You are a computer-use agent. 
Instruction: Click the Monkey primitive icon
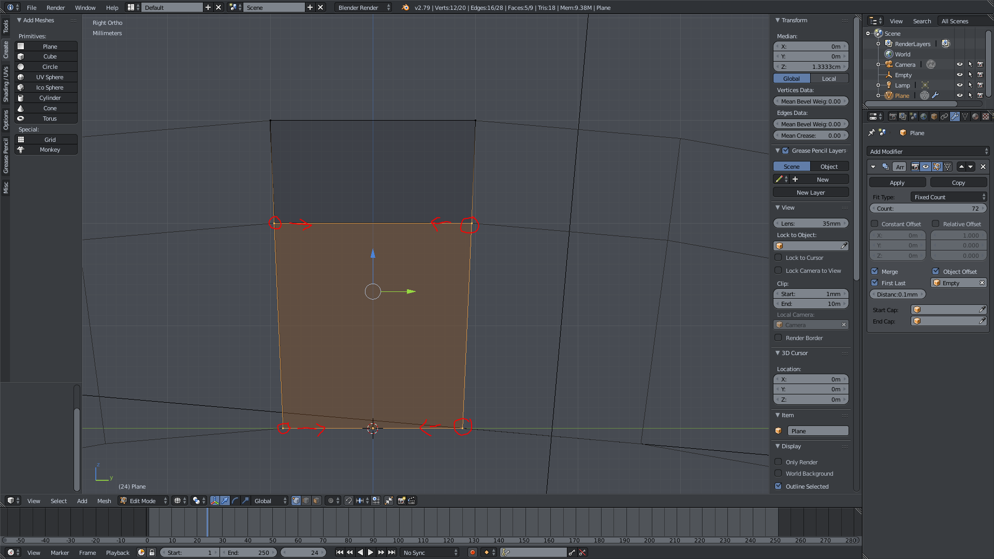[x=21, y=150]
